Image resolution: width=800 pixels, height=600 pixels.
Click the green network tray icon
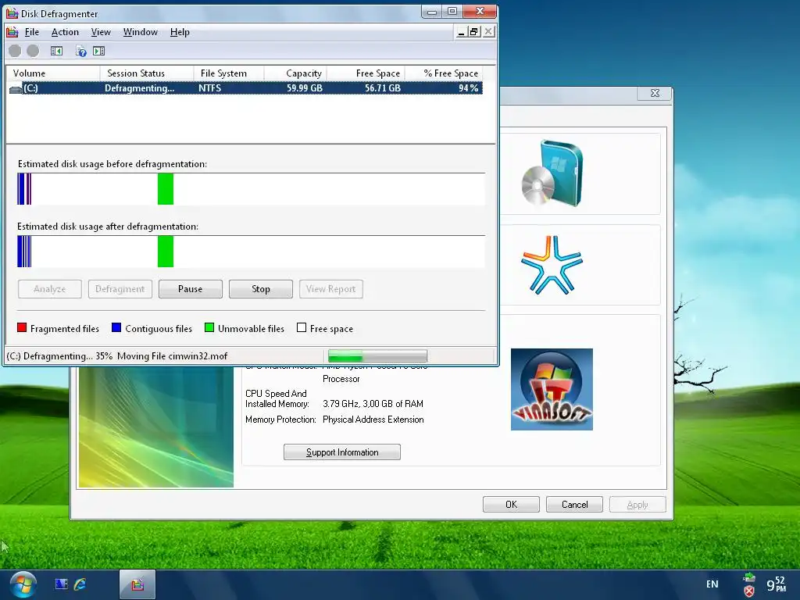[x=749, y=577]
